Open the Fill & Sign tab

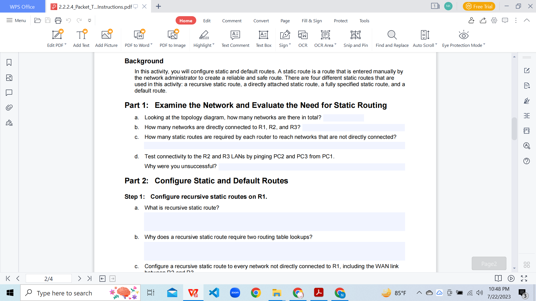[312, 21]
